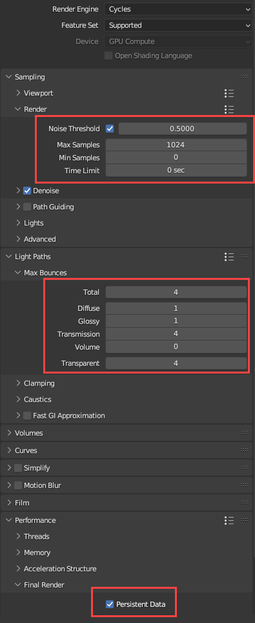Image resolution: width=255 pixels, height=623 pixels.
Task: Open the Feature Set dropdown
Action: (x=178, y=25)
